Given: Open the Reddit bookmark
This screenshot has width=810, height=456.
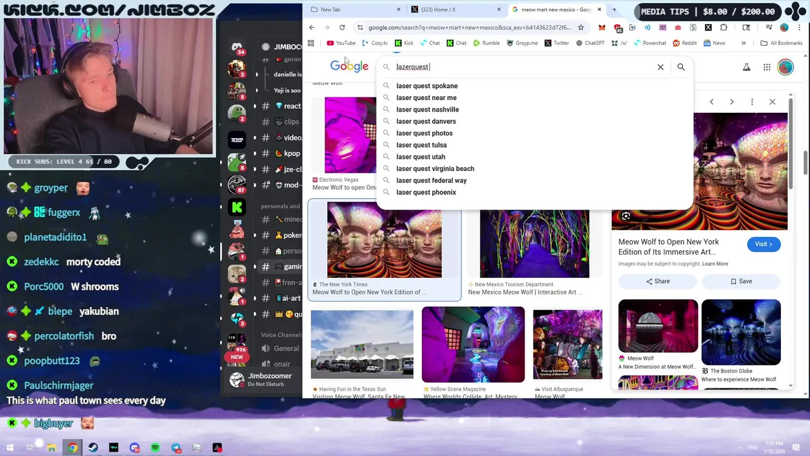Looking at the screenshot, I should 685,43.
